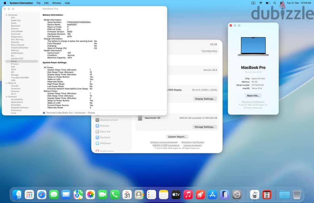
Task: Open the Help menu
Action: 67,3
